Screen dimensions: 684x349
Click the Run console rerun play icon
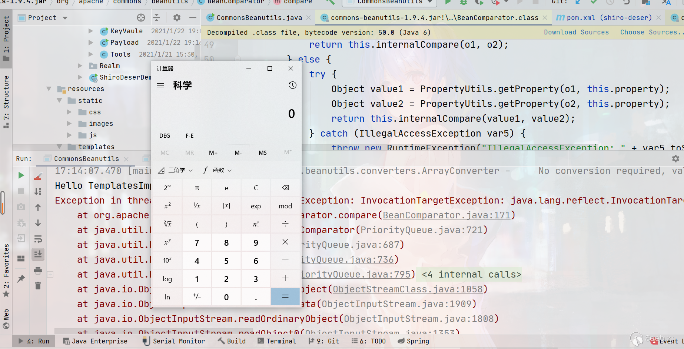21,175
